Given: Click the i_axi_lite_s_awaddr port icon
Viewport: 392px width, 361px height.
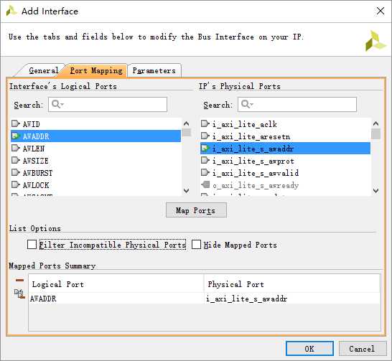Looking at the screenshot, I should pos(205,148).
